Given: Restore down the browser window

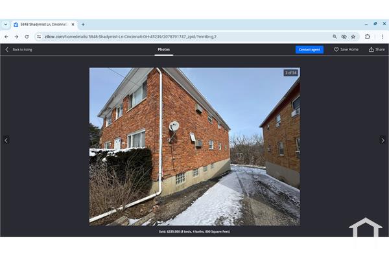Looking at the screenshot, I should [x=375, y=24].
